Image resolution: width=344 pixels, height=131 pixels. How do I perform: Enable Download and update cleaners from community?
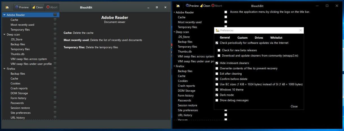click(219, 56)
